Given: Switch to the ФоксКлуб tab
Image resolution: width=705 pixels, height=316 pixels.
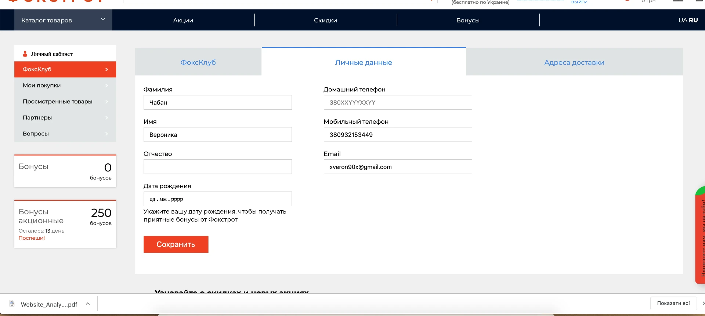Looking at the screenshot, I should point(198,62).
